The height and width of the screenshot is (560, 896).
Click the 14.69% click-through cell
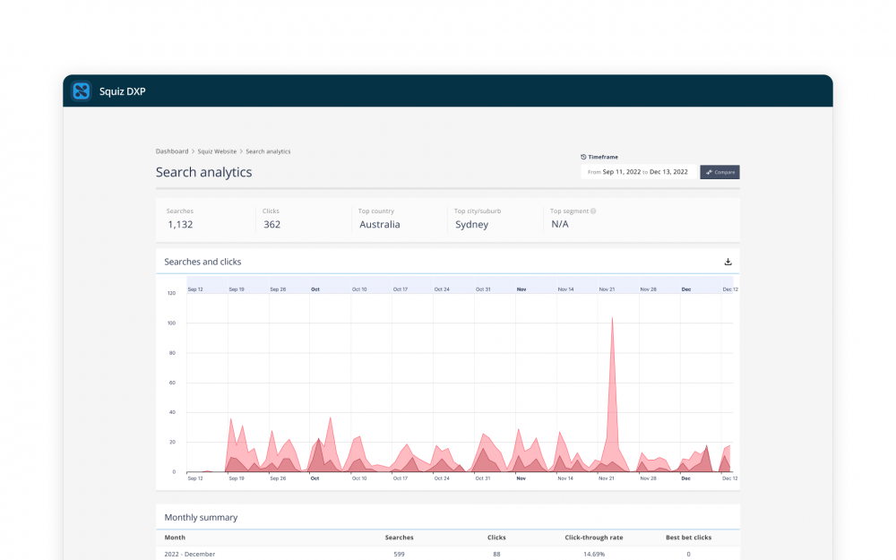594,554
